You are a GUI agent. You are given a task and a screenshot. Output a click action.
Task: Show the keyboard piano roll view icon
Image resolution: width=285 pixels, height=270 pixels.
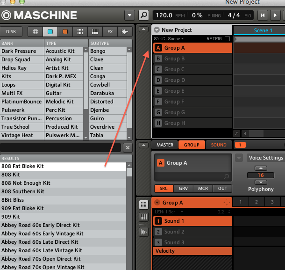pos(143,217)
